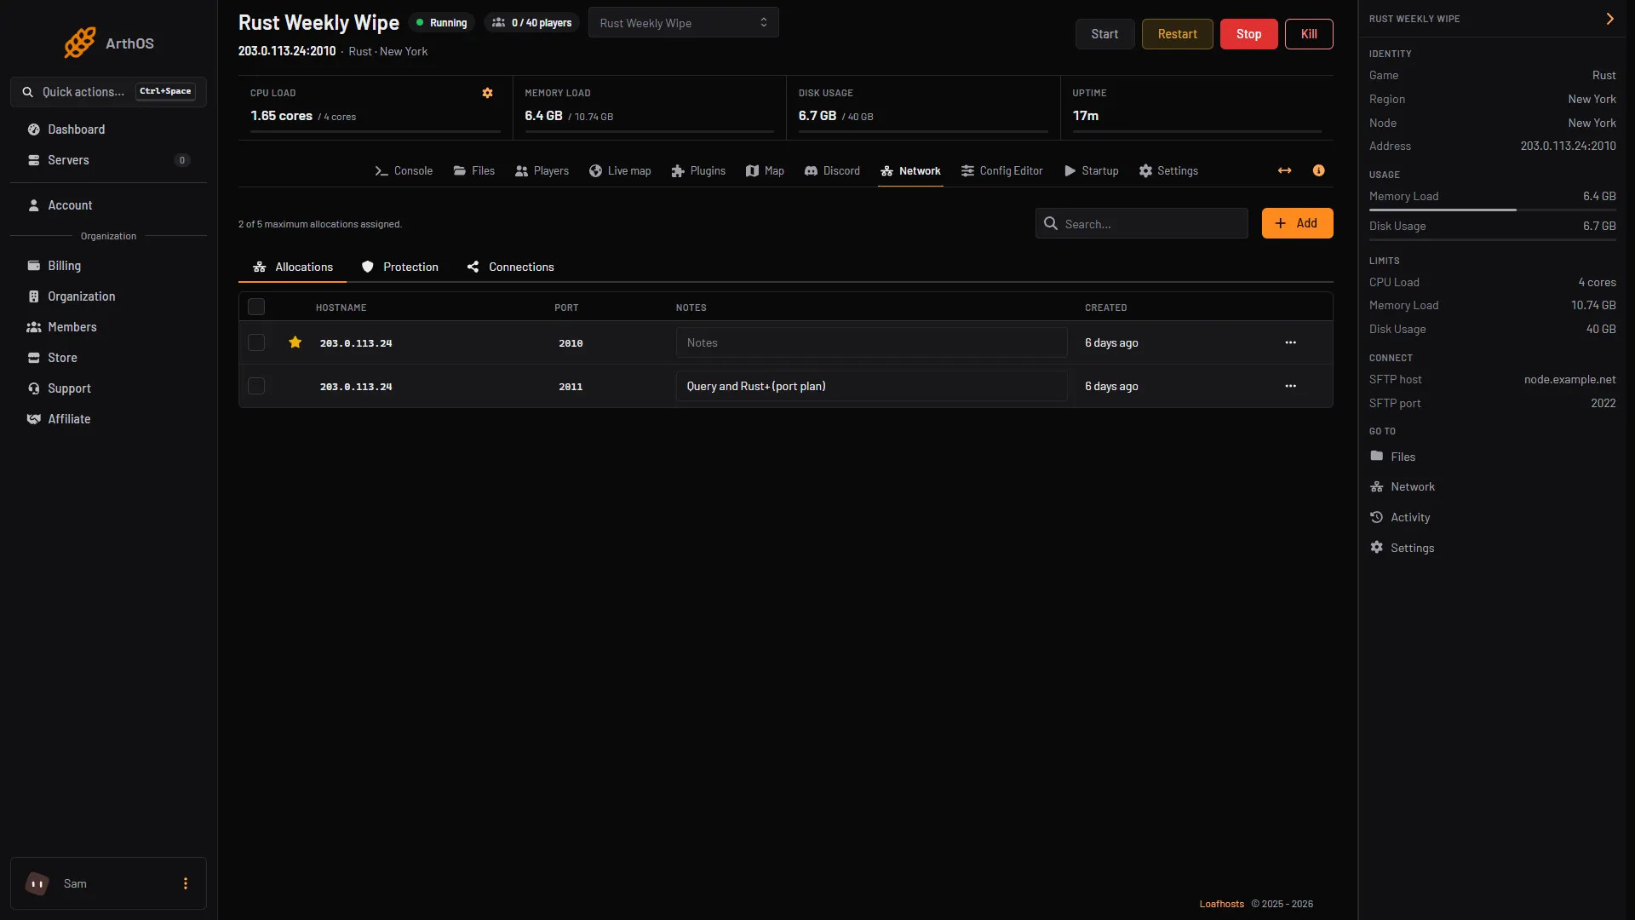Collapse the right panel with chevron

[1609, 19]
